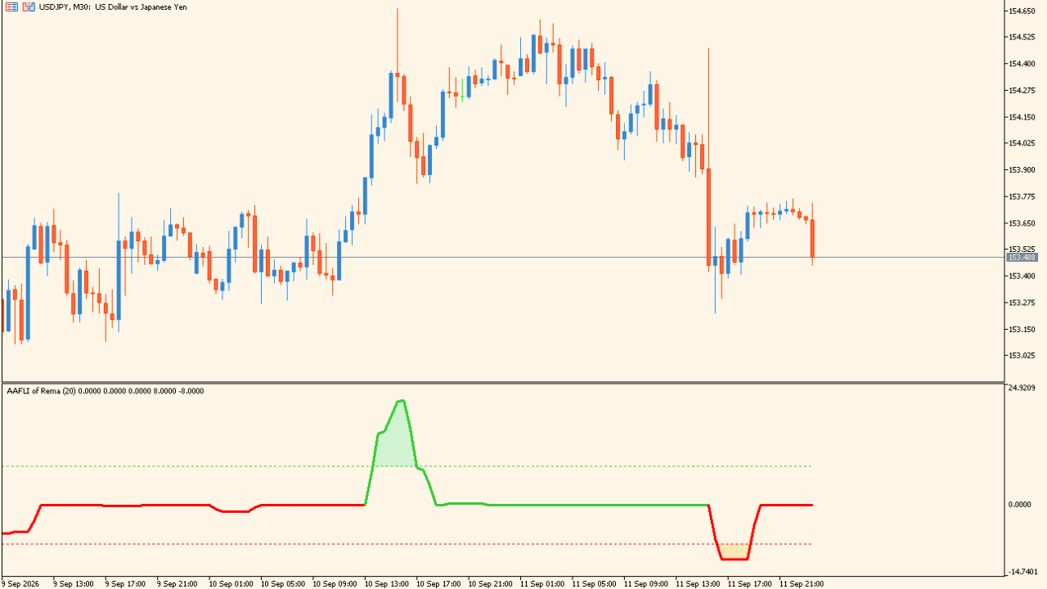Click the 10 Sep 13:00 time label
The image size is (1047, 589).
tap(386, 584)
